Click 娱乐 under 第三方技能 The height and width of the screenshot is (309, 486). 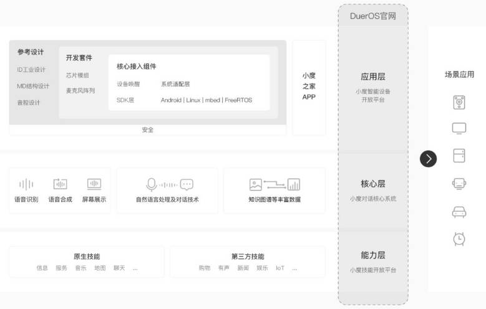point(262,268)
